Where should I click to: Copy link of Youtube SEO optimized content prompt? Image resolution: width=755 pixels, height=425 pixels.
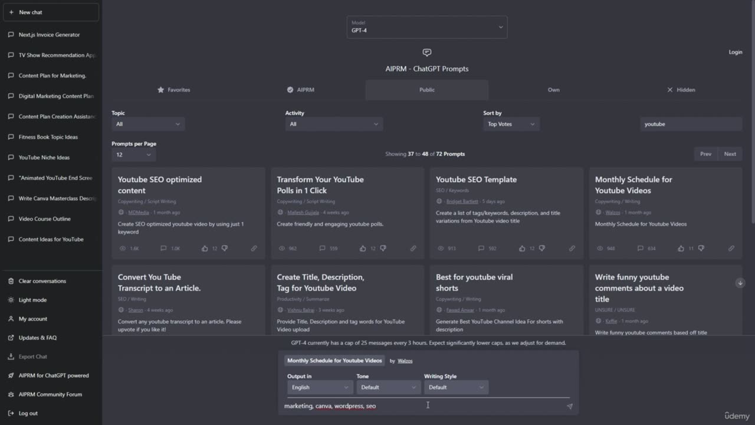click(254, 249)
